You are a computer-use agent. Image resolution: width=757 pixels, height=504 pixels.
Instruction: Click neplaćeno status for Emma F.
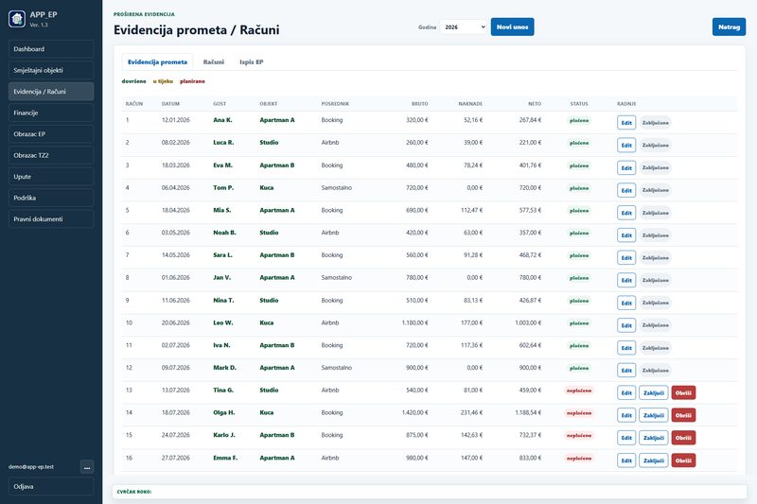[x=579, y=459]
